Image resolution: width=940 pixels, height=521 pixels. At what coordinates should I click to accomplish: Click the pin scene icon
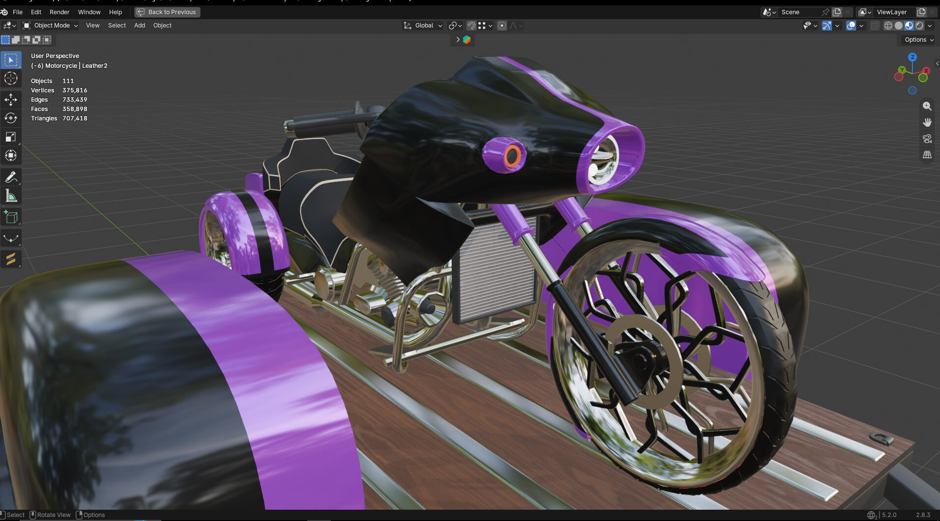[x=825, y=12]
